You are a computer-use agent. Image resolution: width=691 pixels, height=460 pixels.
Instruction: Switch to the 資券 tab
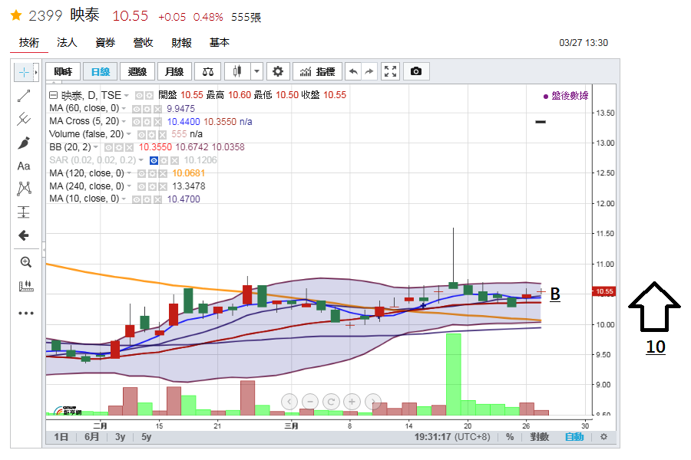point(105,43)
